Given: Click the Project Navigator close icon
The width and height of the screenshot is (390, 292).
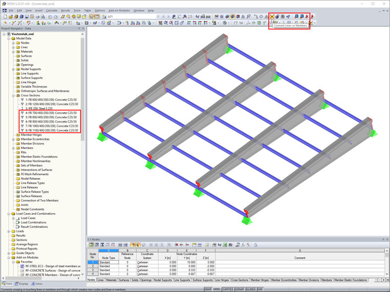Looking at the screenshot, I should click(83, 29).
